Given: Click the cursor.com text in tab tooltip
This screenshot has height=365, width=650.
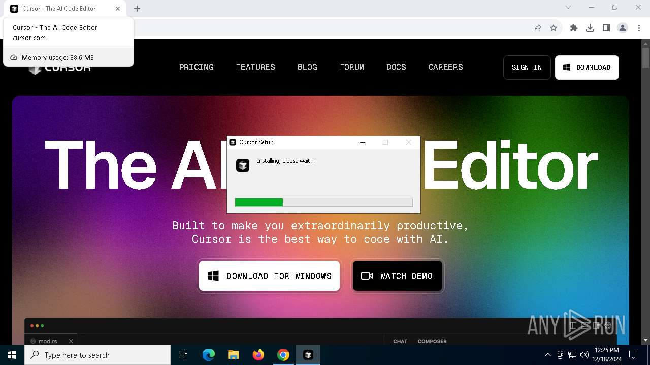Looking at the screenshot, I should (x=29, y=38).
